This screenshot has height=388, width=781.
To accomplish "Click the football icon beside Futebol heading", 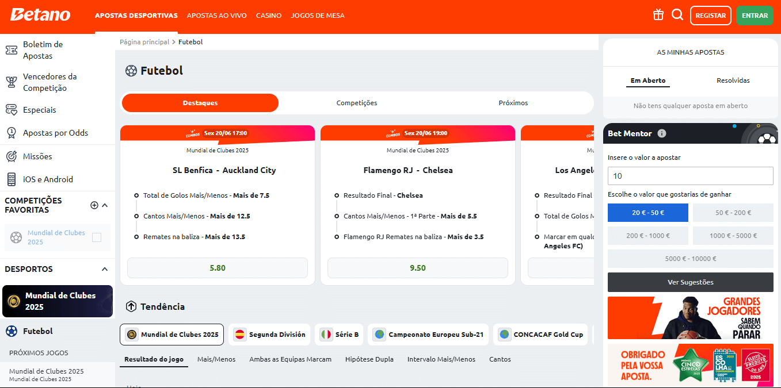I will 131,71.
